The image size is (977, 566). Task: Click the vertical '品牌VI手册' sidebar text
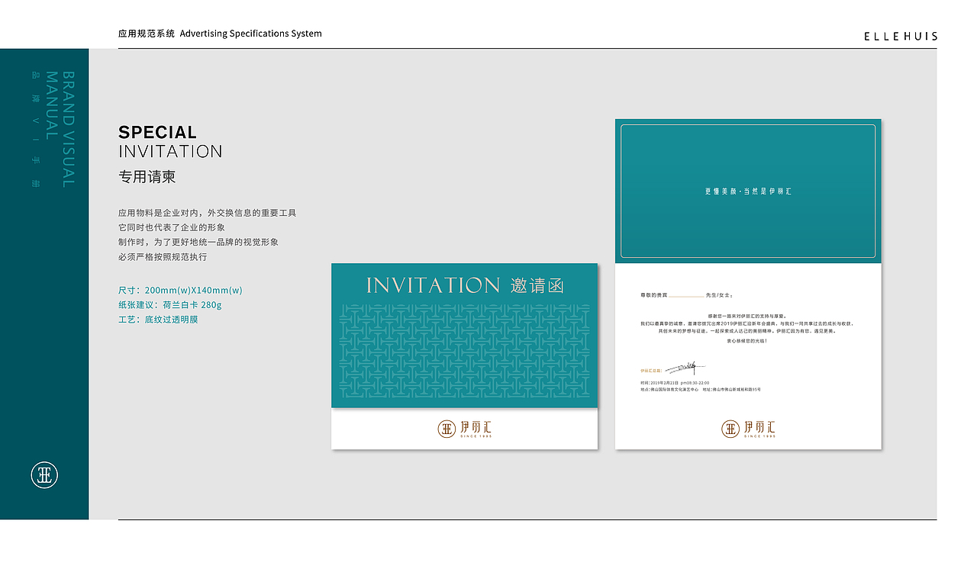(x=34, y=129)
